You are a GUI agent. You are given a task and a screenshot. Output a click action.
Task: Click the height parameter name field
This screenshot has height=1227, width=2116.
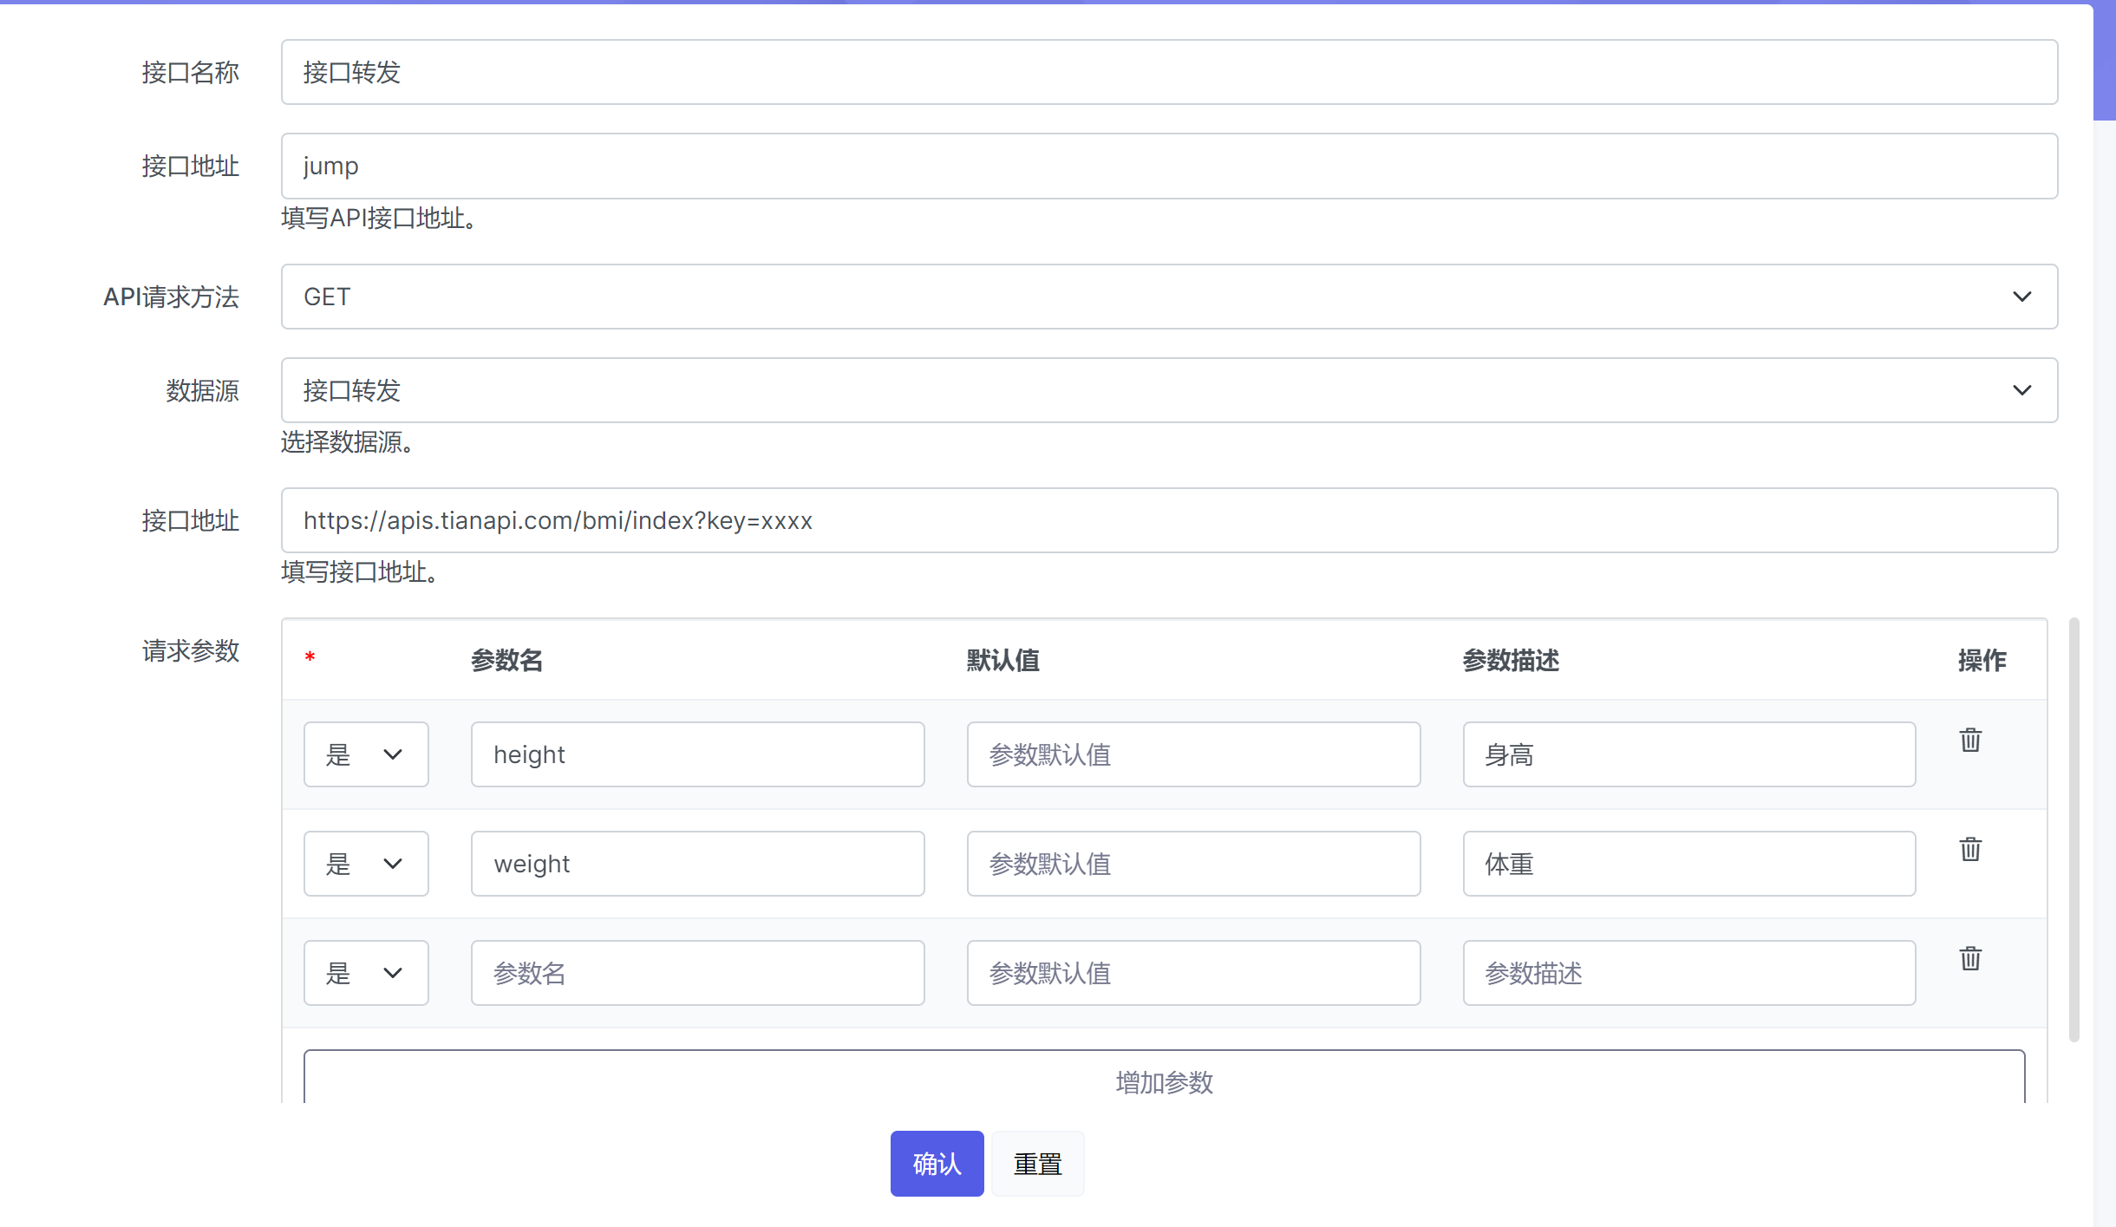click(x=697, y=754)
